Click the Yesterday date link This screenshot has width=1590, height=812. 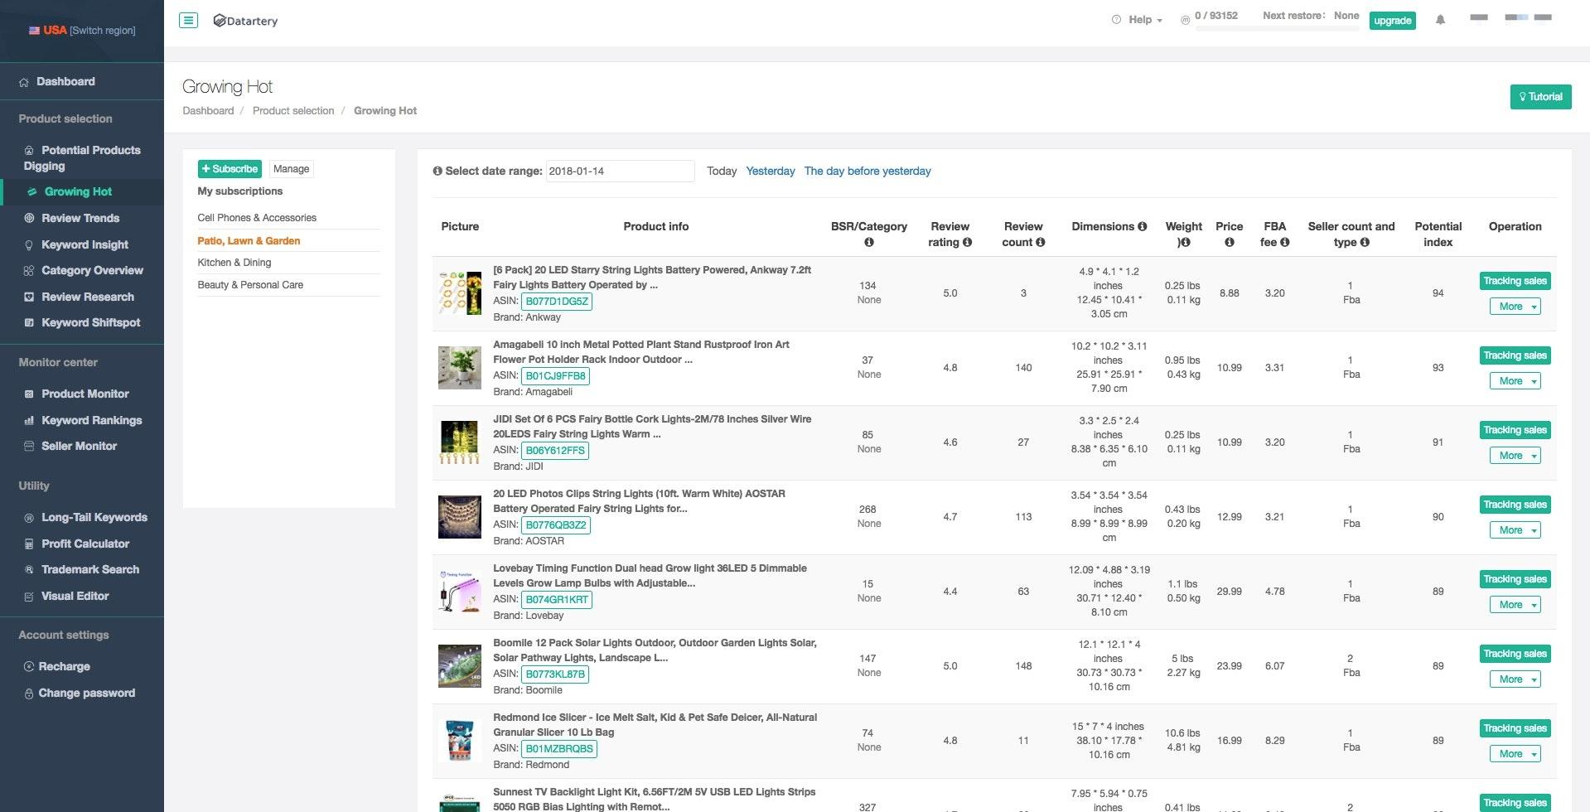tap(771, 171)
